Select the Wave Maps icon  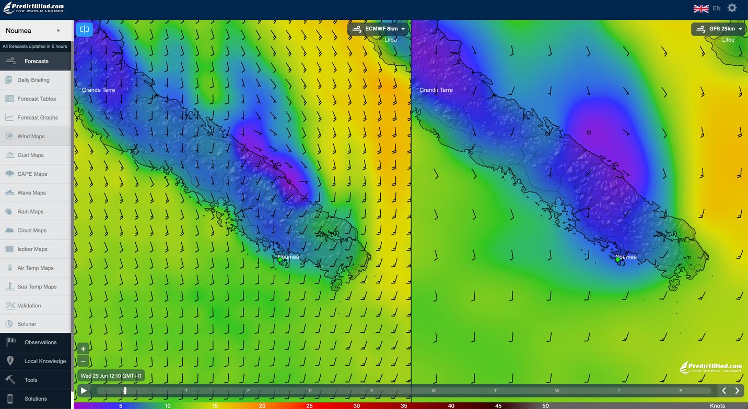[x=9, y=193]
